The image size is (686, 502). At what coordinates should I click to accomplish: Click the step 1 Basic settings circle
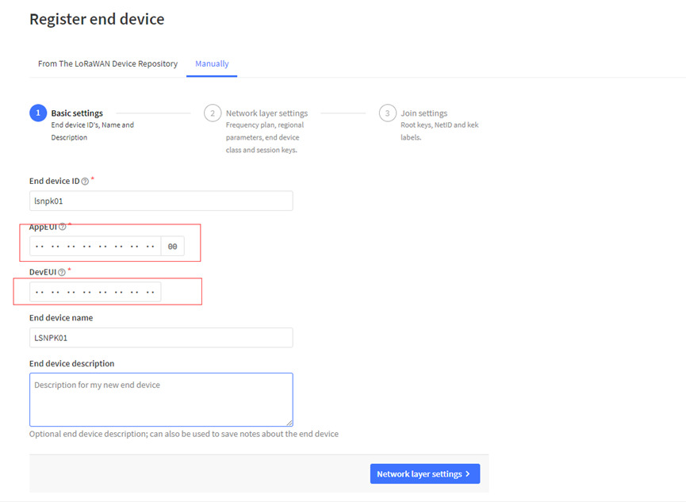tap(38, 113)
